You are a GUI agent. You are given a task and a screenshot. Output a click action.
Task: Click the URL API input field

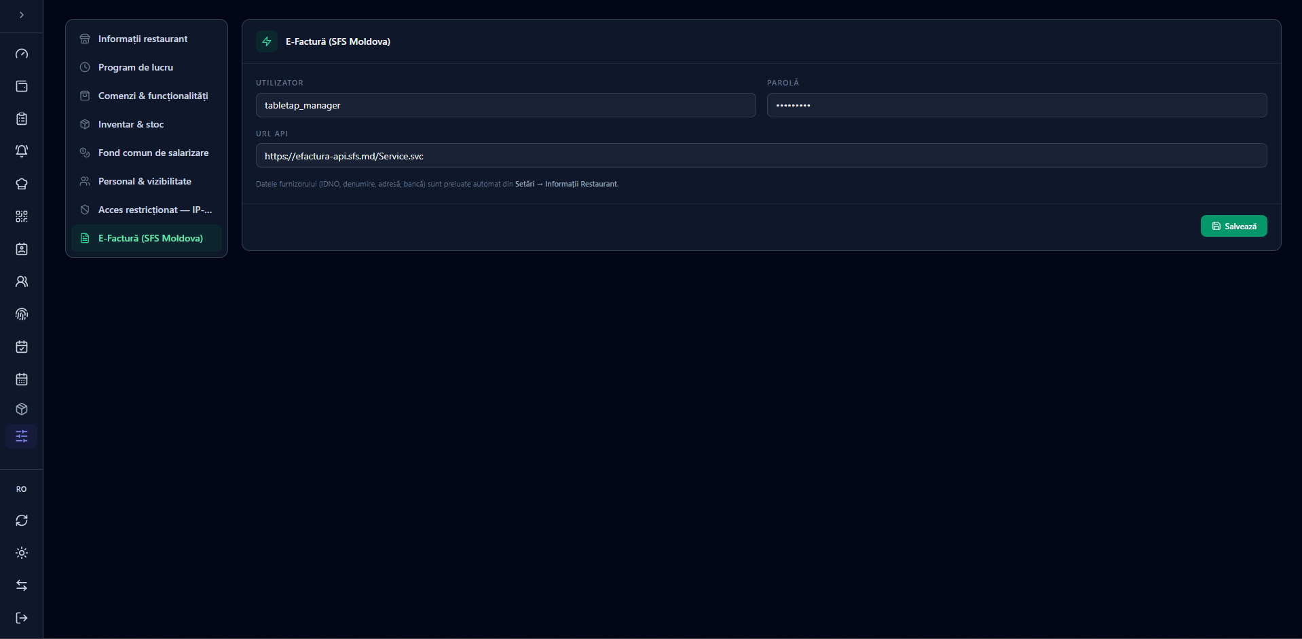pyautogui.click(x=762, y=155)
